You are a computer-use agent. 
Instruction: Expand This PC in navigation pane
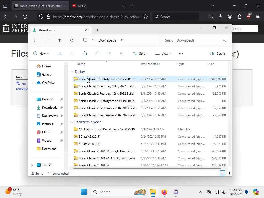pyautogui.click(x=32, y=165)
